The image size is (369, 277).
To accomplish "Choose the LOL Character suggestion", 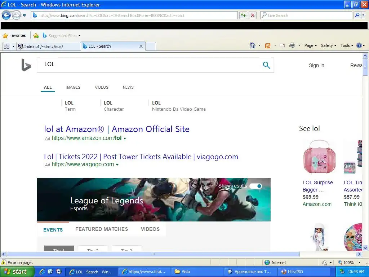I will click(x=114, y=106).
